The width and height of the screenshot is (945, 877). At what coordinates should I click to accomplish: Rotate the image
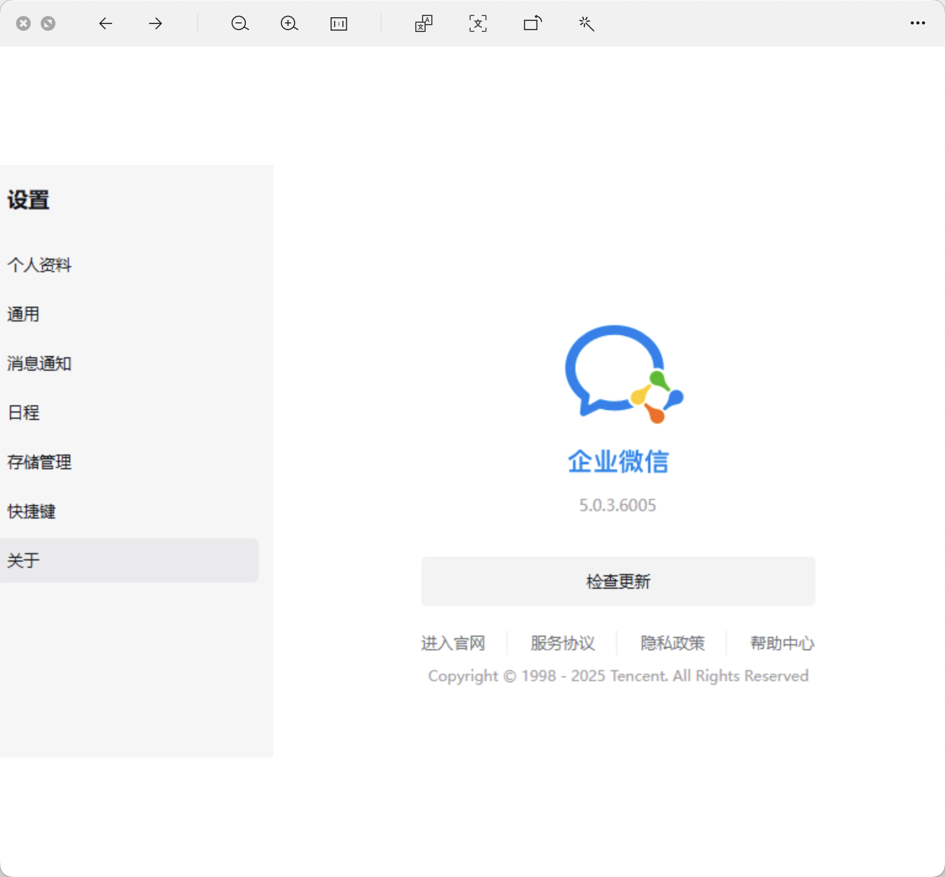pyautogui.click(x=533, y=23)
